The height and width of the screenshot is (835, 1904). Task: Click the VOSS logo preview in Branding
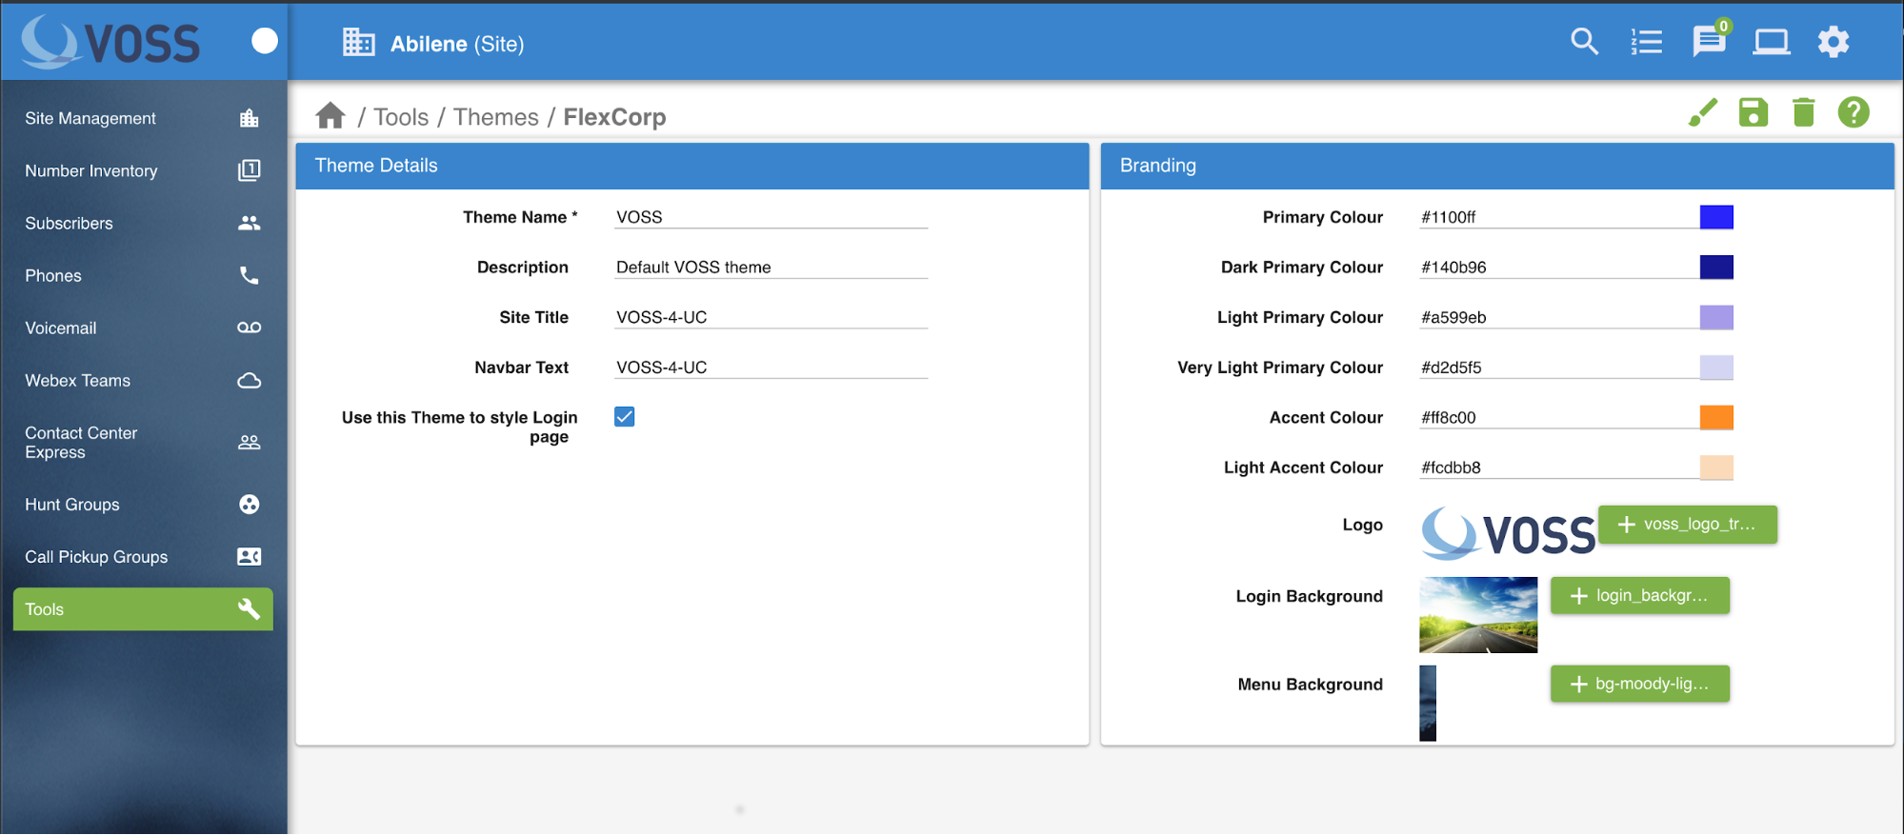pyautogui.click(x=1508, y=533)
